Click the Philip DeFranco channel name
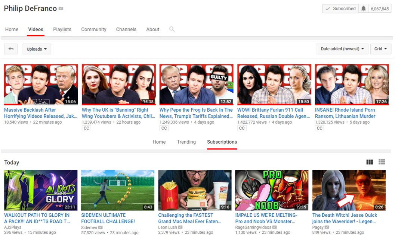 click(x=30, y=9)
